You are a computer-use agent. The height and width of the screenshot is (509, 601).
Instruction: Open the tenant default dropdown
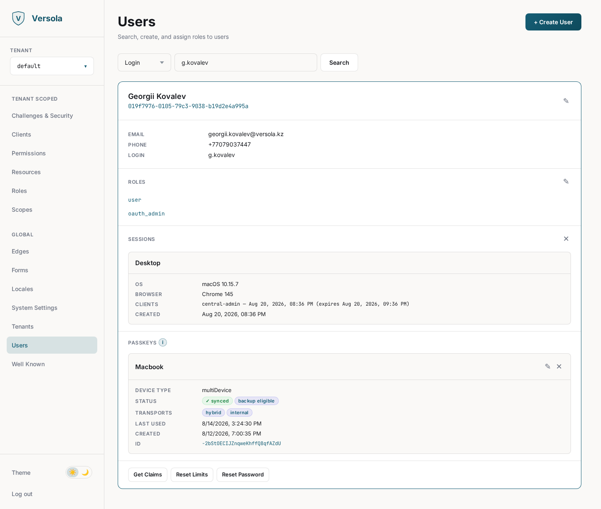pyautogui.click(x=52, y=66)
